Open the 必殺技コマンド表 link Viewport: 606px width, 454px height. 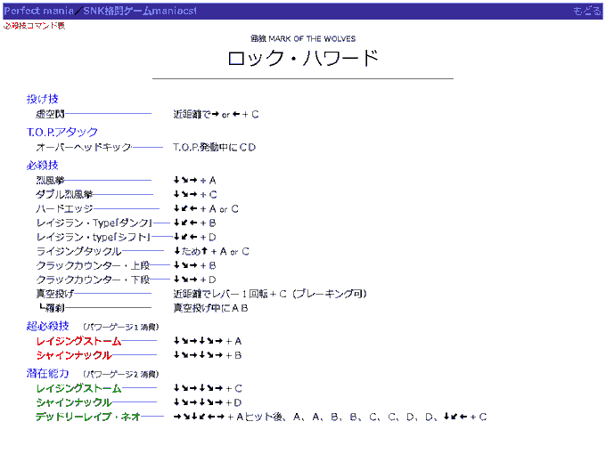[35, 26]
